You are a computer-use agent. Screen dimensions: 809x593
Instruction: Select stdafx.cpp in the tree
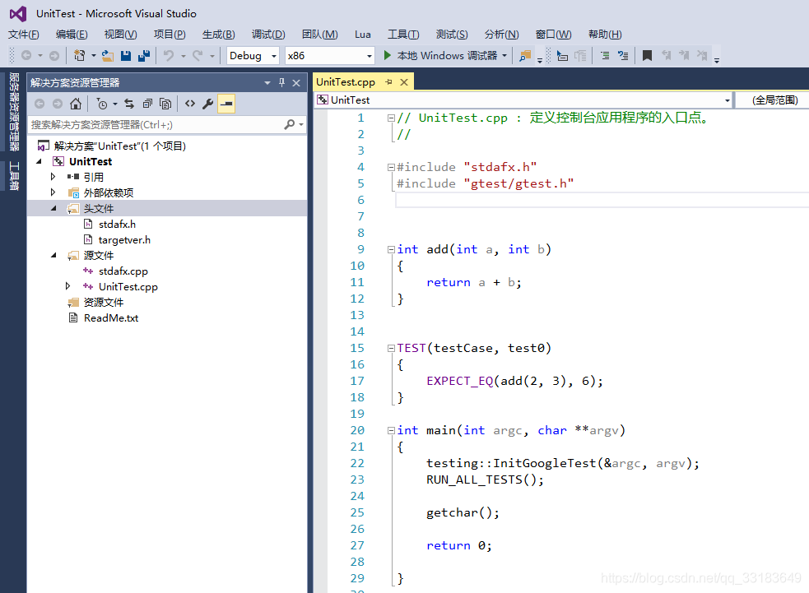(x=123, y=271)
